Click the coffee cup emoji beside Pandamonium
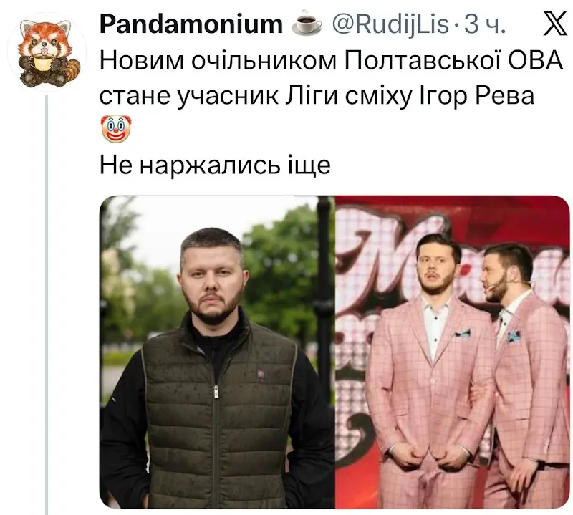The width and height of the screenshot is (573, 515). (307, 25)
